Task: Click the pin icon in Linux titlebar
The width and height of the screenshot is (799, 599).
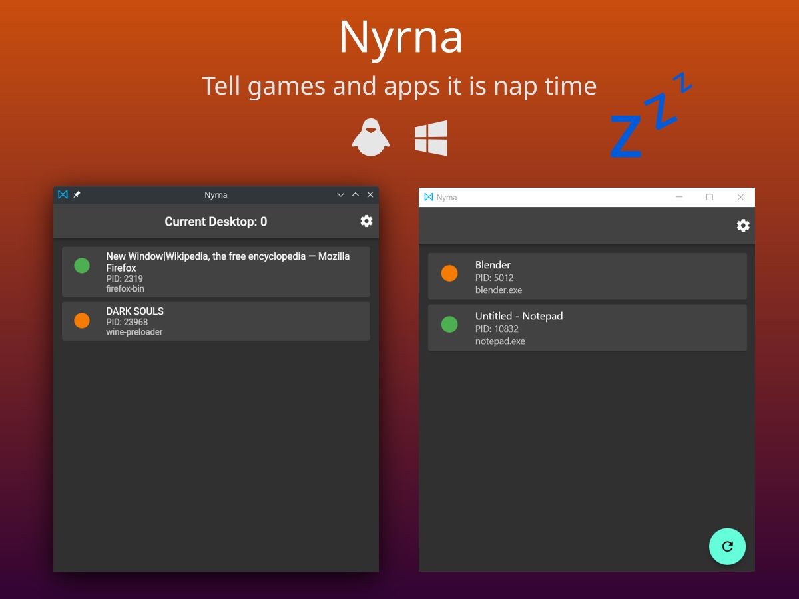Action: click(x=77, y=194)
